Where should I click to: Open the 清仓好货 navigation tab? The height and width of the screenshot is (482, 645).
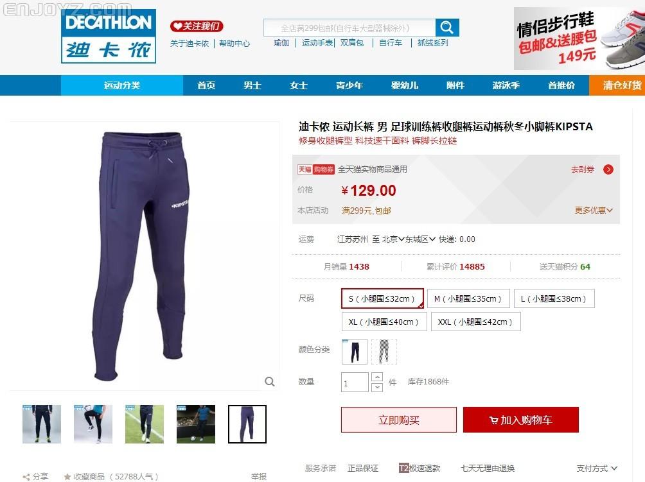pyautogui.click(x=622, y=85)
